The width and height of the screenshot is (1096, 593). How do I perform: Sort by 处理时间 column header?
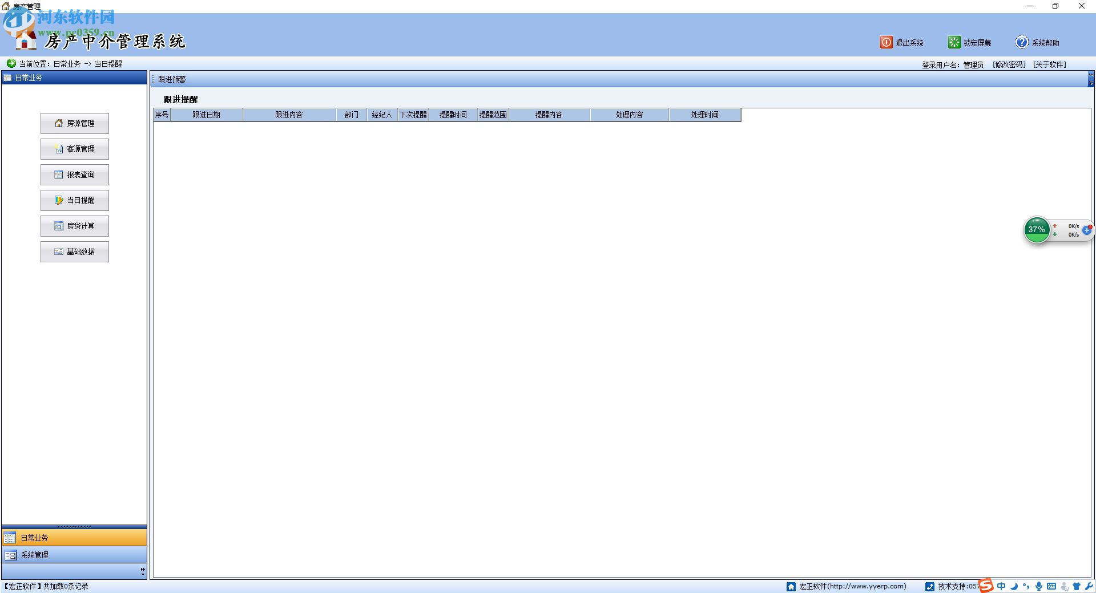tap(705, 115)
